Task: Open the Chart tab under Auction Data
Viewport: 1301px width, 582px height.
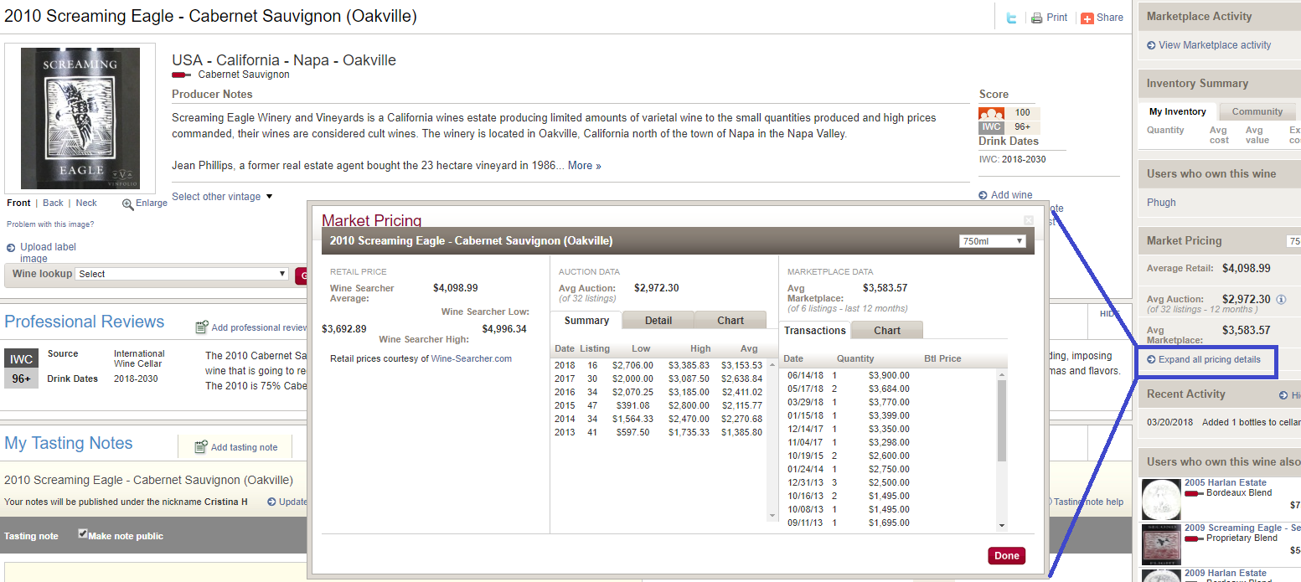Action: (731, 321)
